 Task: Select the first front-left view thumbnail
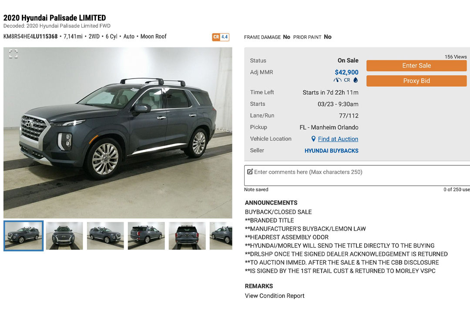coord(23,236)
